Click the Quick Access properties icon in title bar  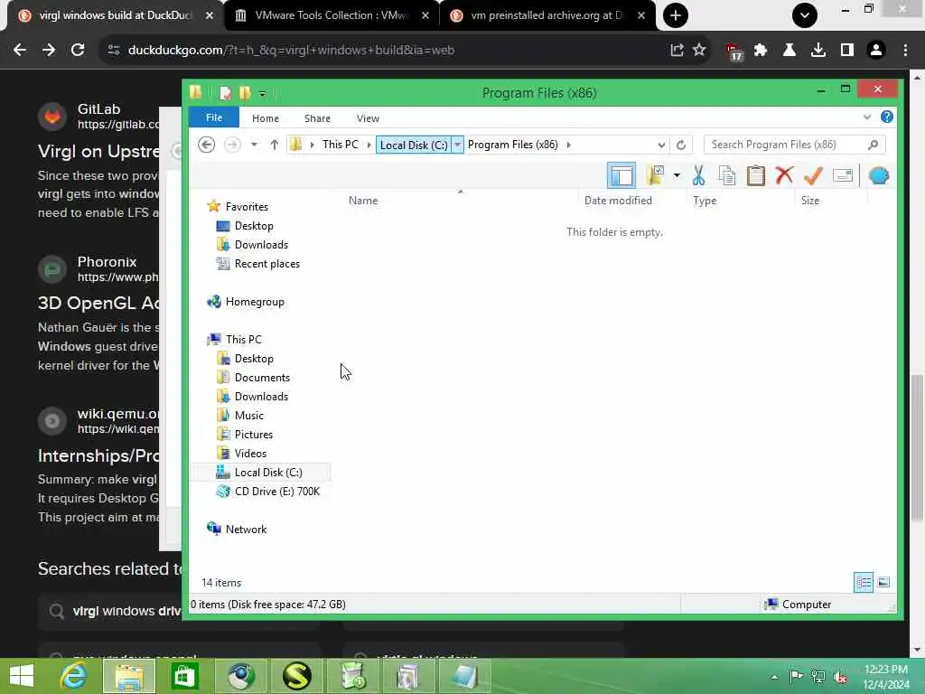(x=225, y=93)
